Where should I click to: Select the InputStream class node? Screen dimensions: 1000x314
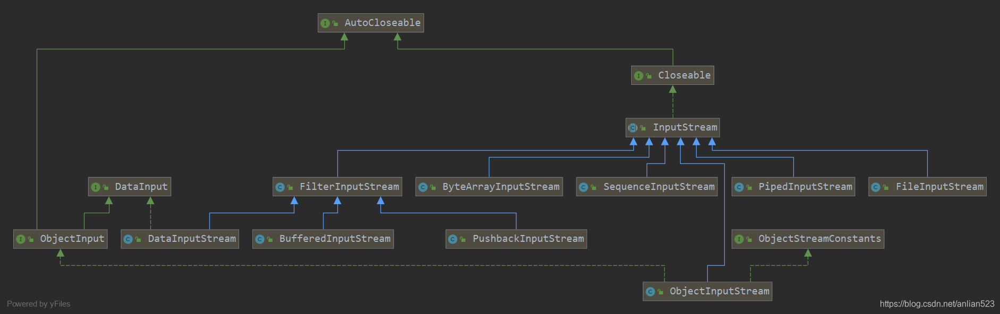point(673,127)
